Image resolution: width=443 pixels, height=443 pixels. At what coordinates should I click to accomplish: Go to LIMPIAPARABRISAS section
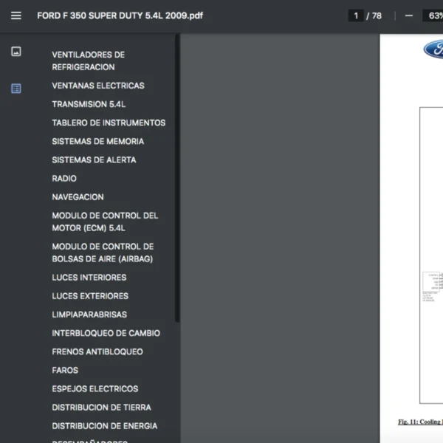click(x=89, y=315)
